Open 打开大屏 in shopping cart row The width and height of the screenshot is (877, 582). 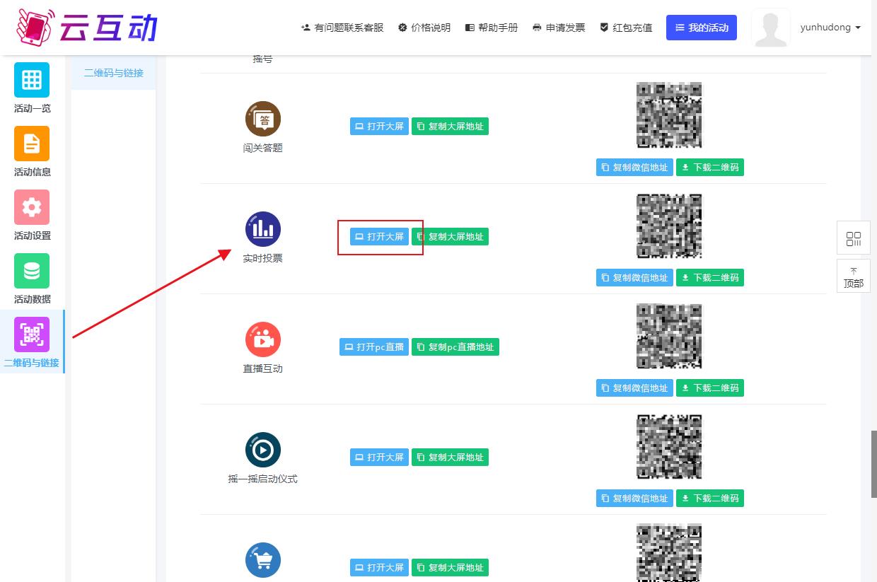379,568
